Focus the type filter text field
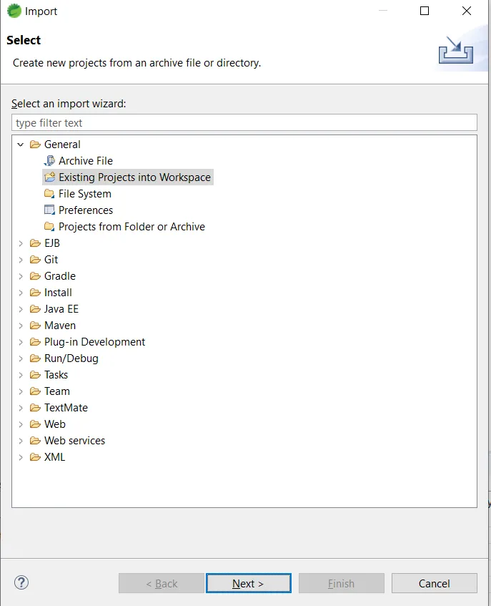This screenshot has height=606, width=491. (x=244, y=123)
